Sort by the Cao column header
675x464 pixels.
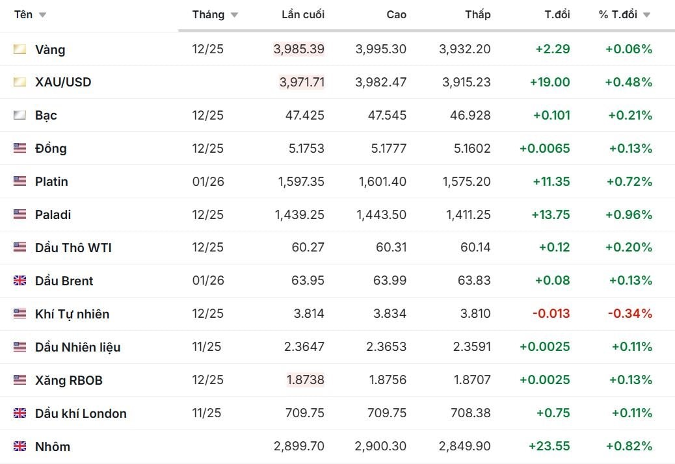click(396, 14)
